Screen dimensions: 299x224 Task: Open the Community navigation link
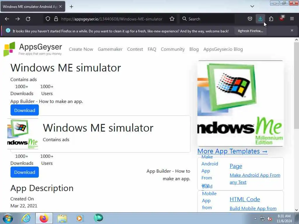point(173,49)
